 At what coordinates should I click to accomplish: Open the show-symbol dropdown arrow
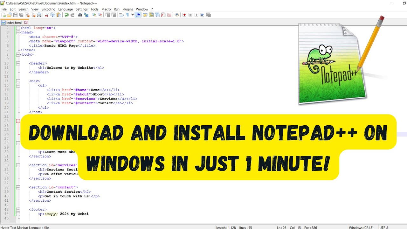133,15
